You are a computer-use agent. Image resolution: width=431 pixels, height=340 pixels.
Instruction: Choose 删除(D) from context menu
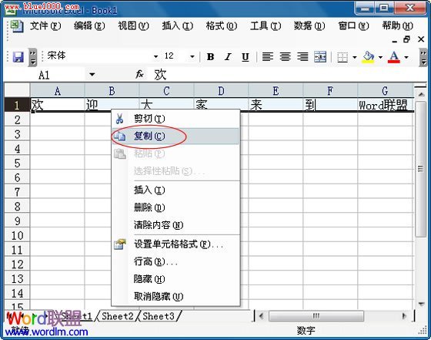tap(175, 207)
